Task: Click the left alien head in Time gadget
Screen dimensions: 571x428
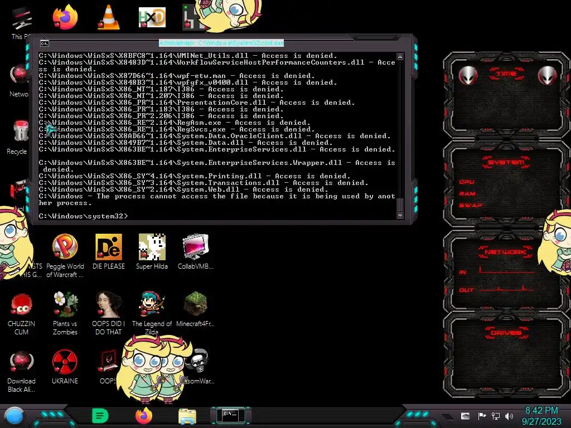Action: pyautogui.click(x=468, y=75)
